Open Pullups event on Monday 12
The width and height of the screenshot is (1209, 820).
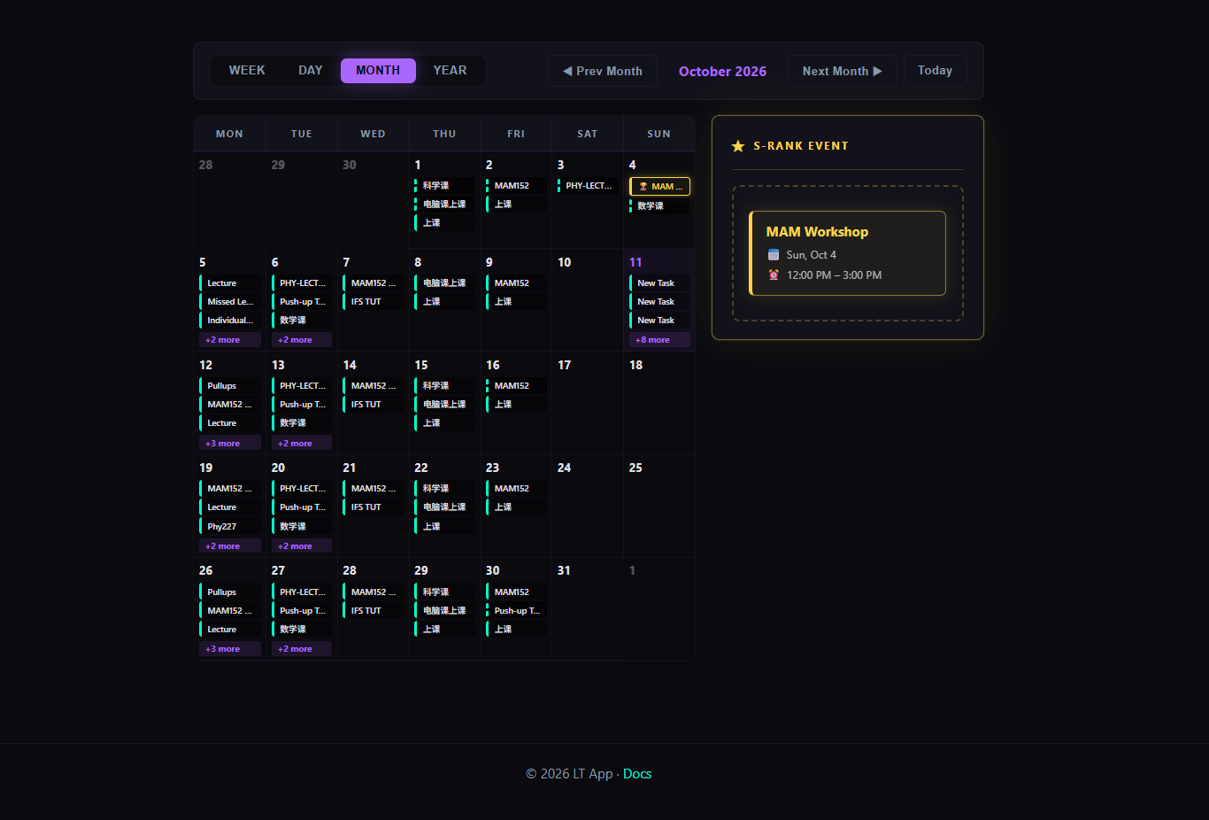click(230, 386)
